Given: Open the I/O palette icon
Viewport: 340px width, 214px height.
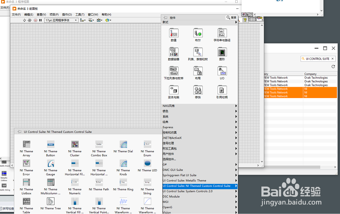Looking at the screenshot, I should [x=222, y=71].
